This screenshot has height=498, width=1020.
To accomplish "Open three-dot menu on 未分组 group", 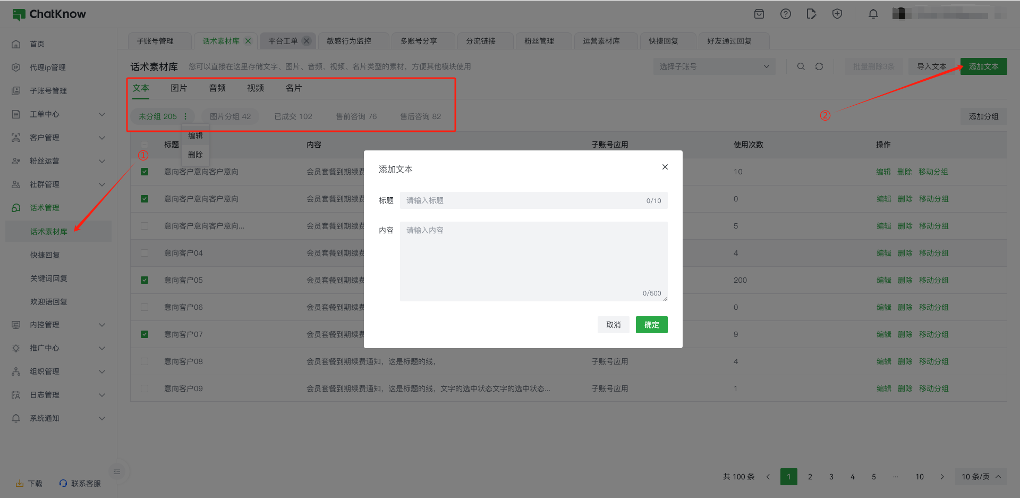I will point(185,116).
